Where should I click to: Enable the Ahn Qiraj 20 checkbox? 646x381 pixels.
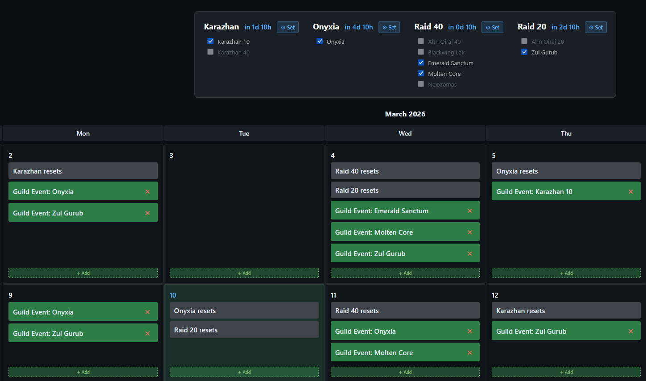click(x=524, y=41)
